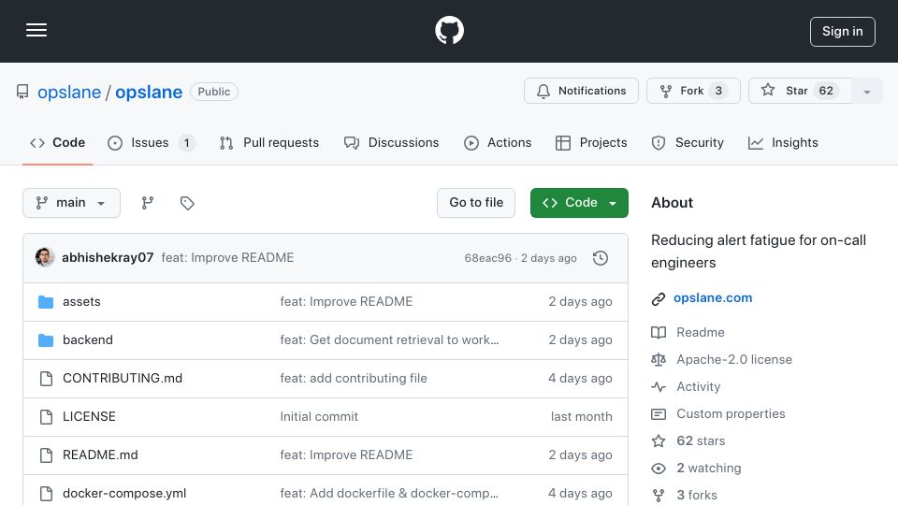Open the LICENSE file
The image size is (898, 505).
point(89,417)
